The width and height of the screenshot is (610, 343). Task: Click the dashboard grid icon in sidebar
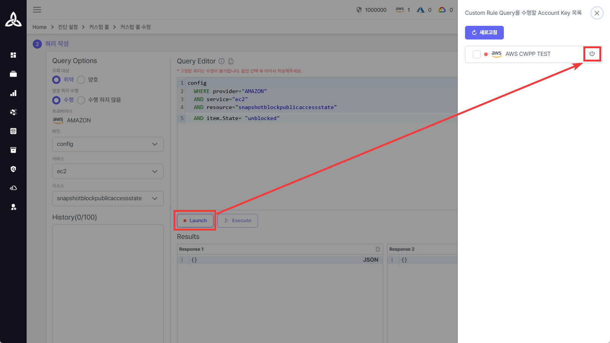[x=13, y=55]
